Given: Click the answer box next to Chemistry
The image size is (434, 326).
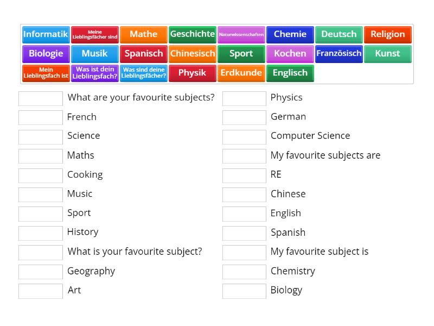Looking at the screenshot, I should [244, 272].
